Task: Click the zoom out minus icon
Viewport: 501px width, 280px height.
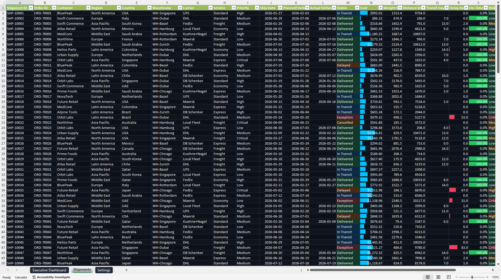Action: [456, 277]
